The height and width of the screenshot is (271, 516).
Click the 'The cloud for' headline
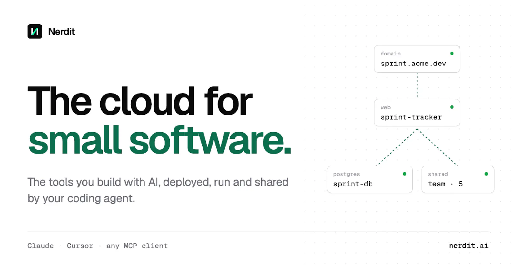[x=140, y=101]
